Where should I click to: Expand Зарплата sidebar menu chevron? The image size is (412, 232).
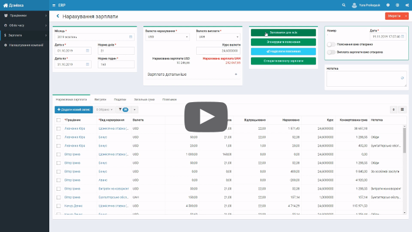46,35
